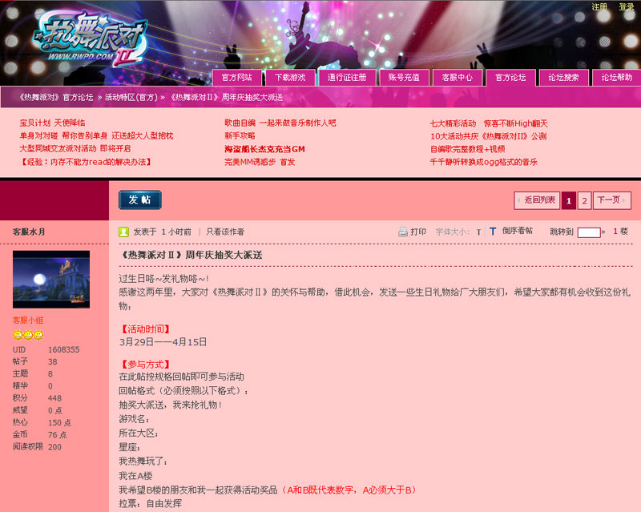Click the 阅读权限 value 200
641x512 pixels.
click(54, 447)
